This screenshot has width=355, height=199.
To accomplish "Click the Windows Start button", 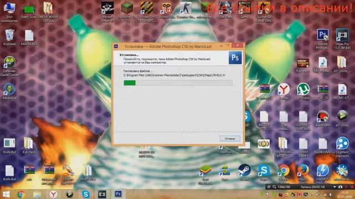I will [6, 194].
